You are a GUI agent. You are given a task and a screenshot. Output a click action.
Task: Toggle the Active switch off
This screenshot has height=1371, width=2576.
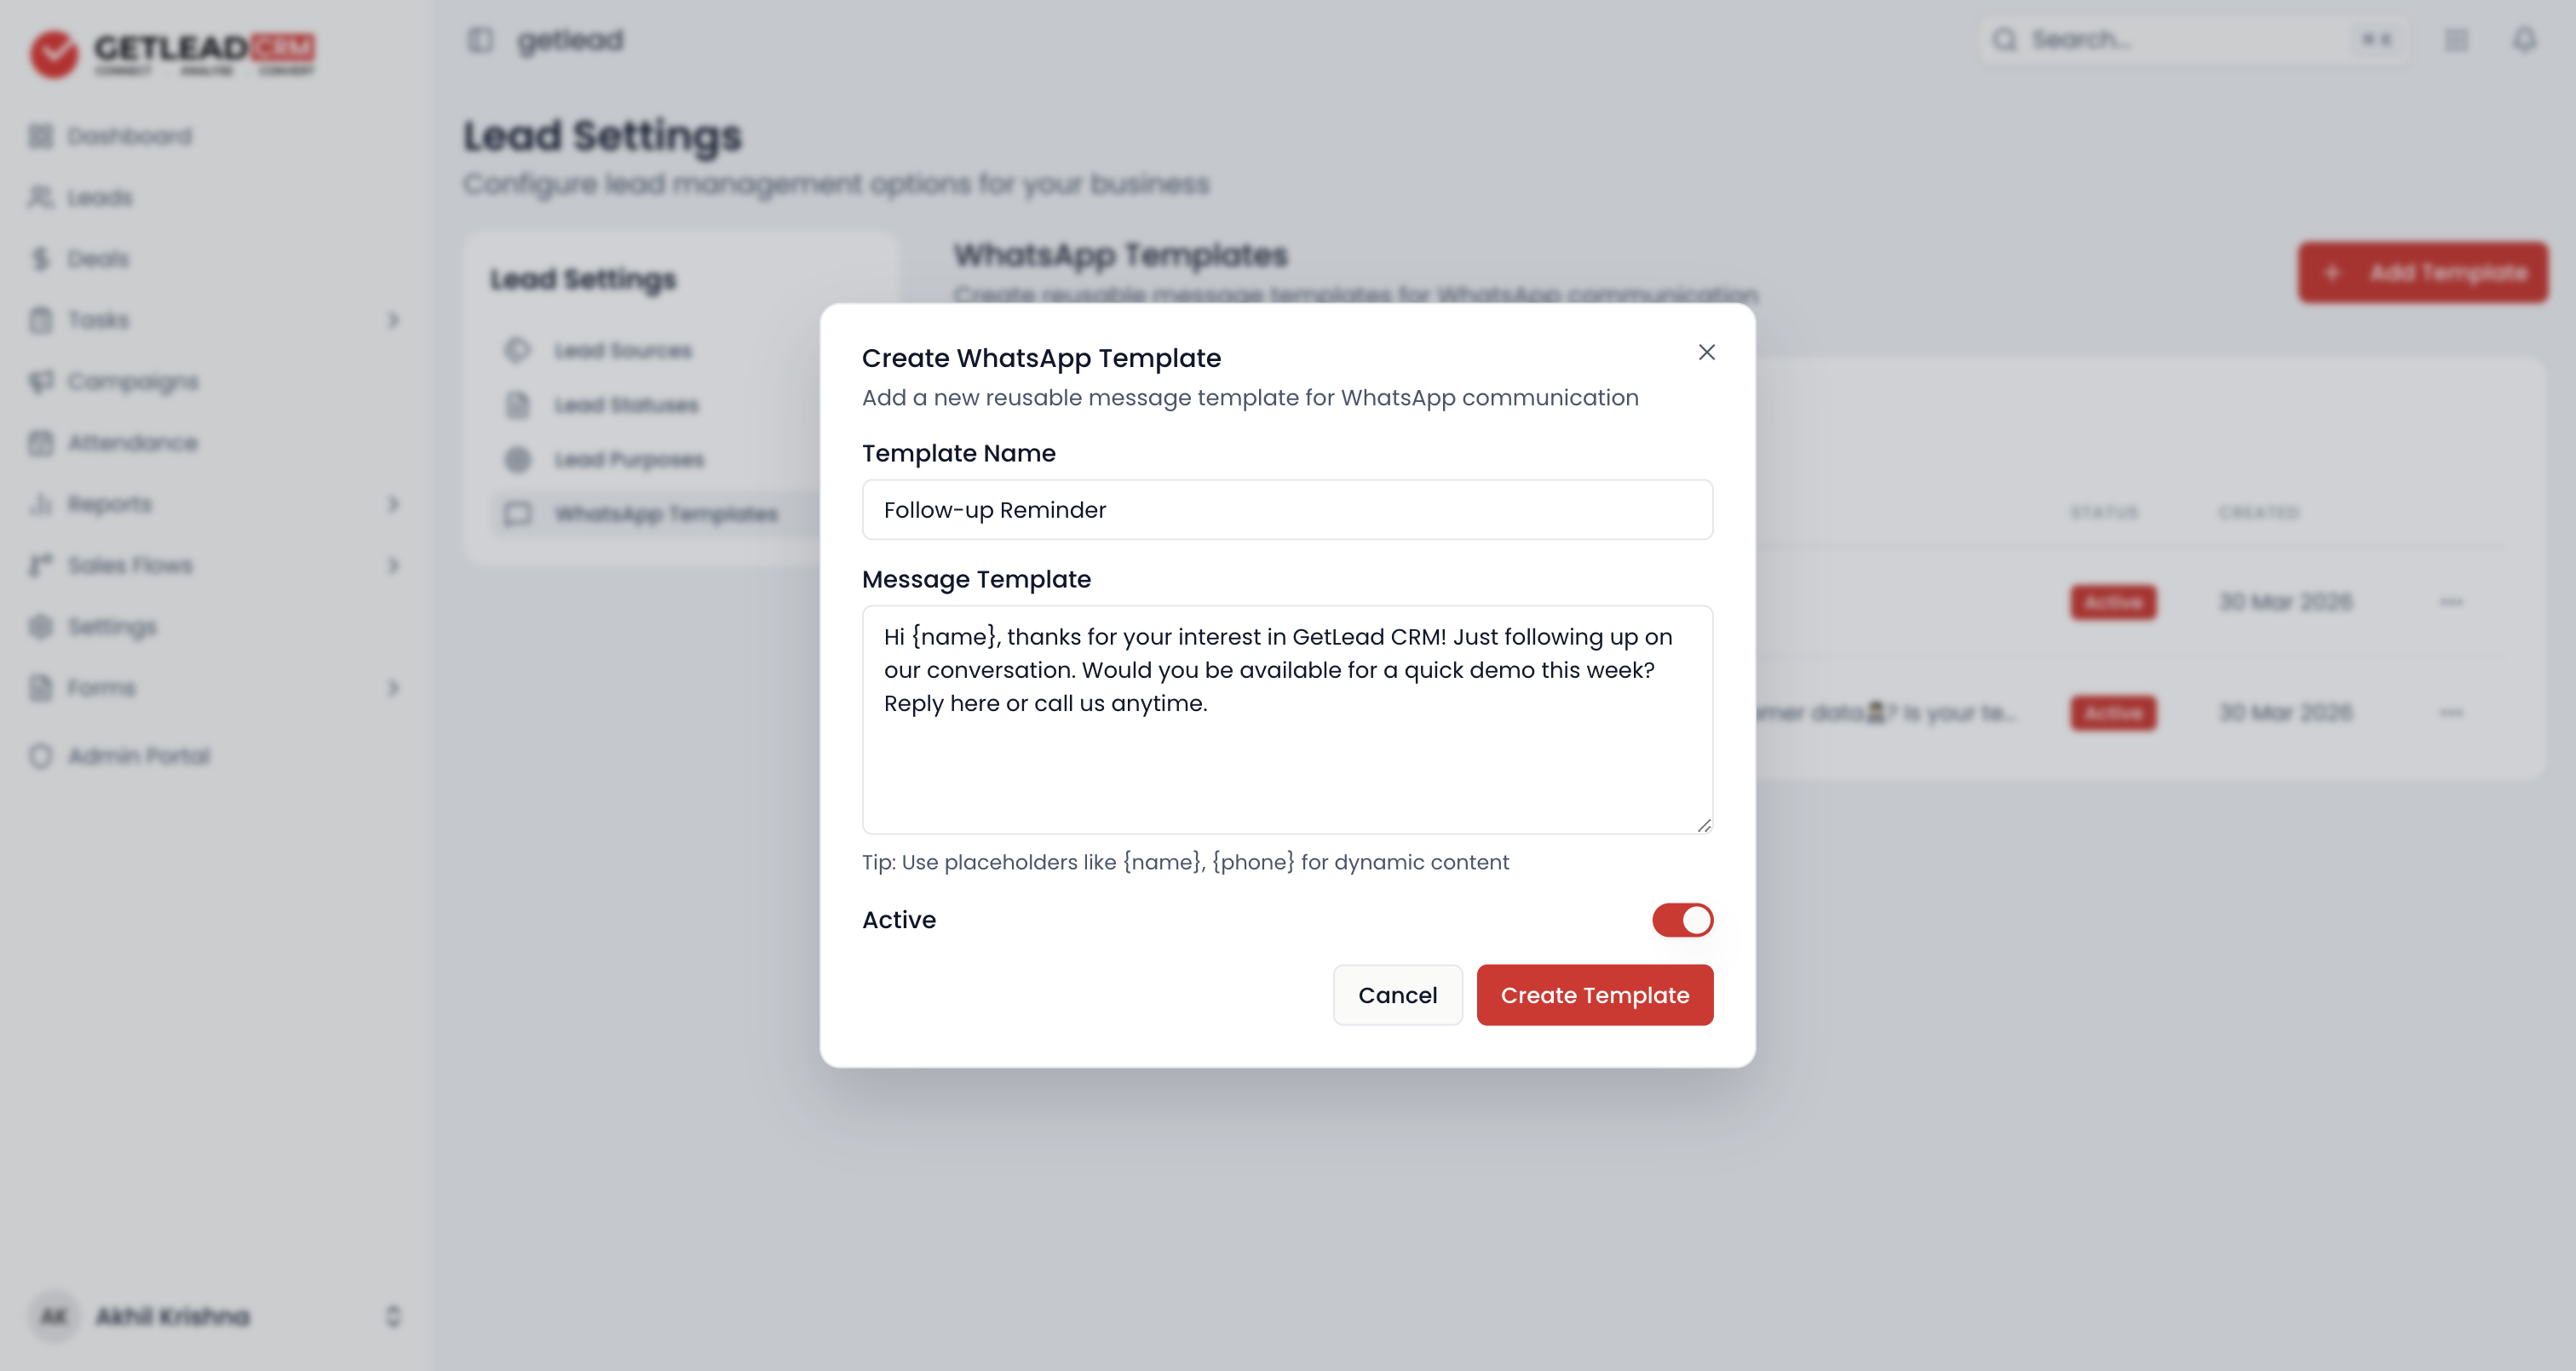[x=1682, y=920]
